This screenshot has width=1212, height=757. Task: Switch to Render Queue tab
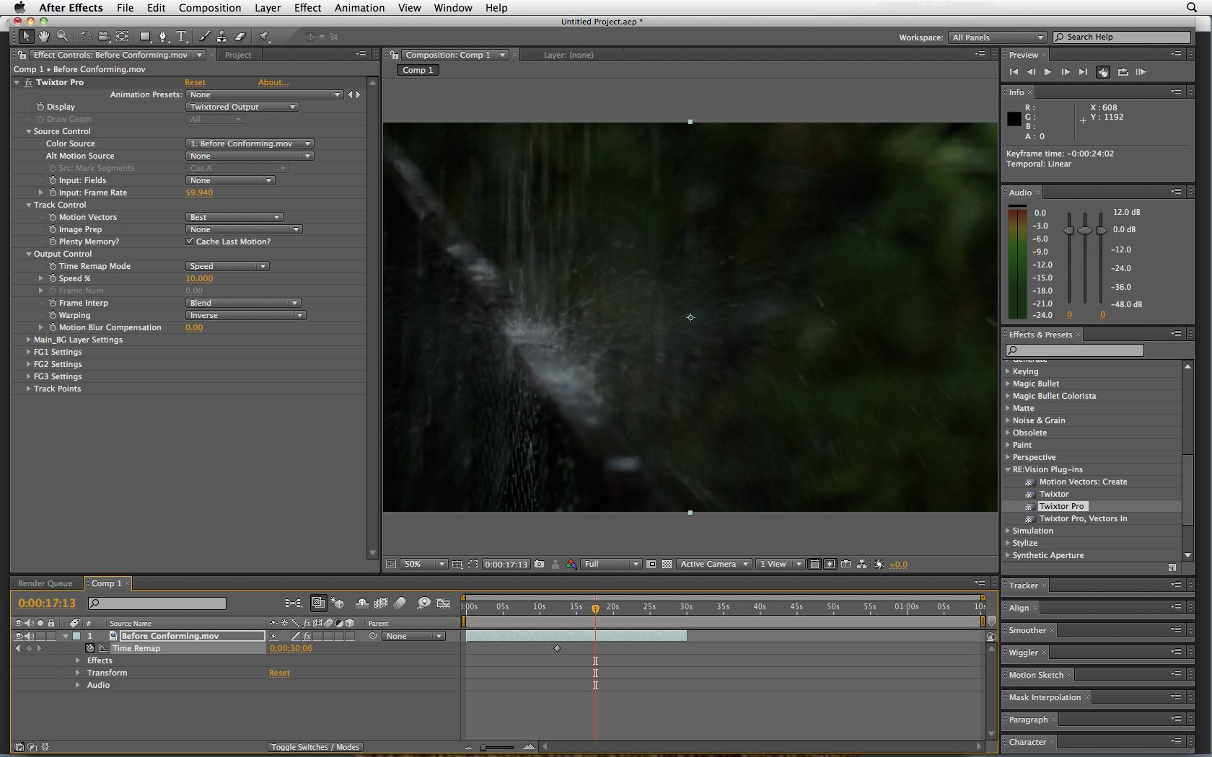45,583
